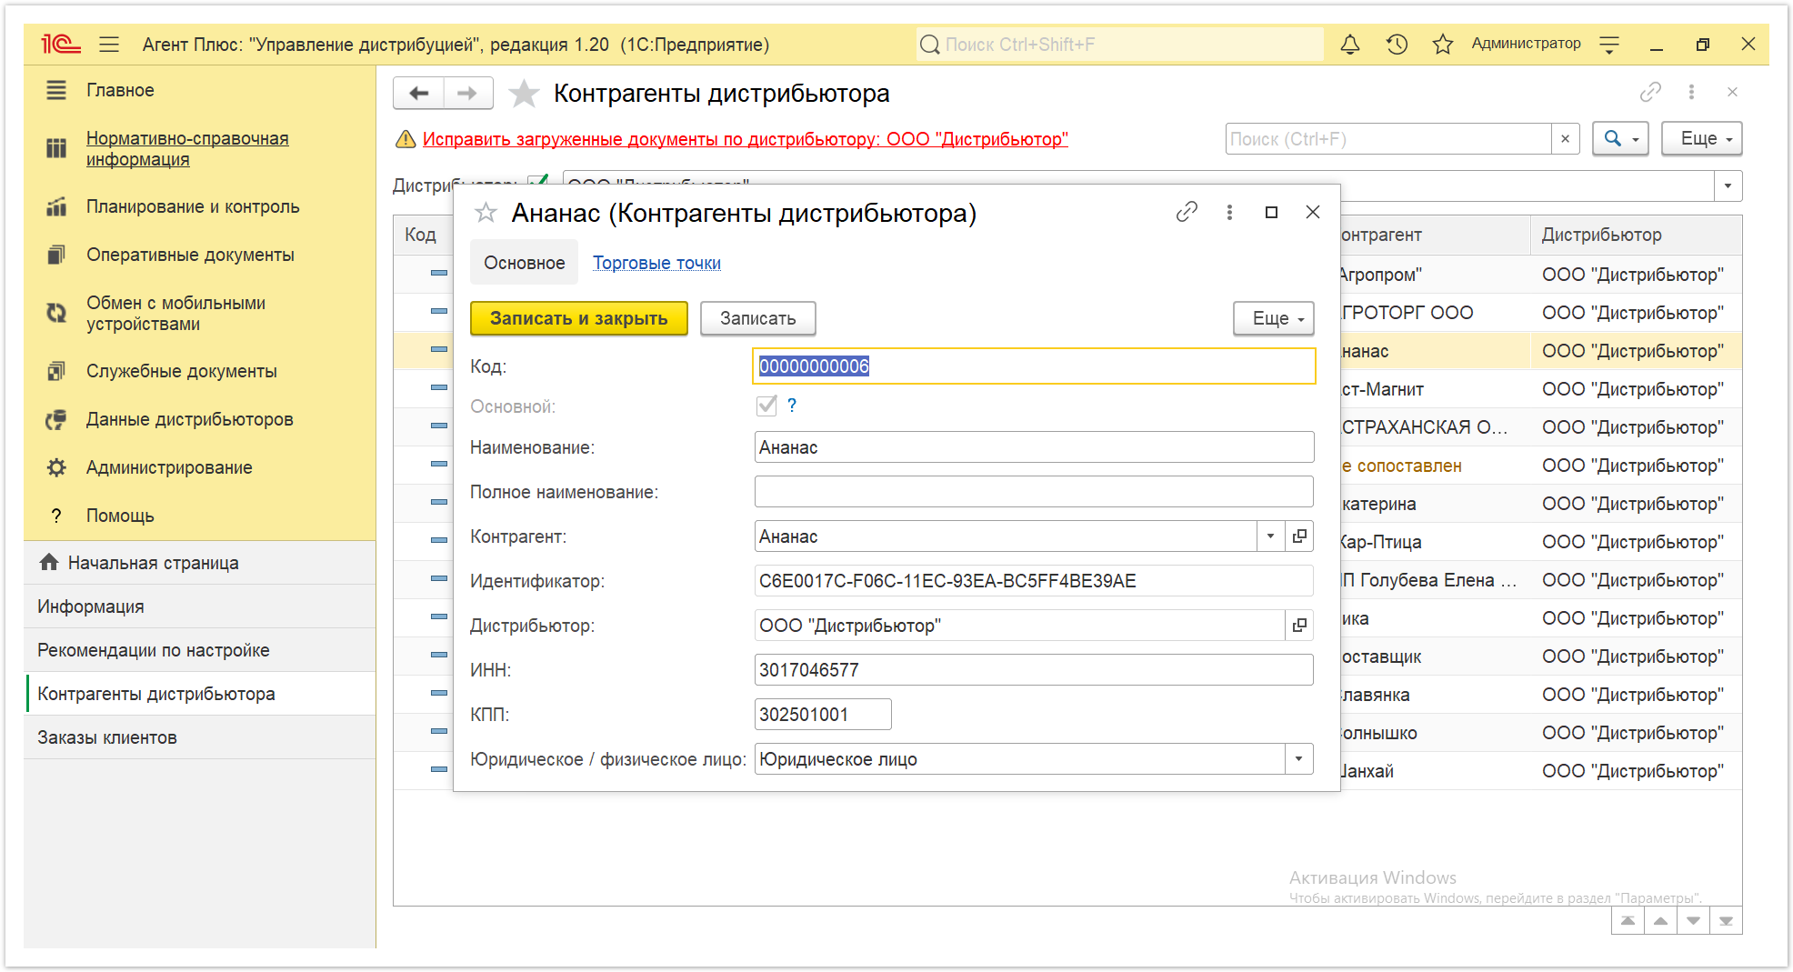Copy link to Ананас card
This screenshot has width=1793, height=972.
[x=1187, y=212]
